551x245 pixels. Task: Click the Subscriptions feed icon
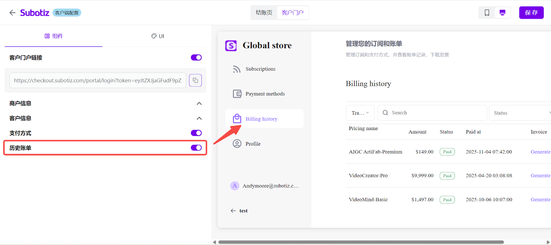[x=237, y=69]
